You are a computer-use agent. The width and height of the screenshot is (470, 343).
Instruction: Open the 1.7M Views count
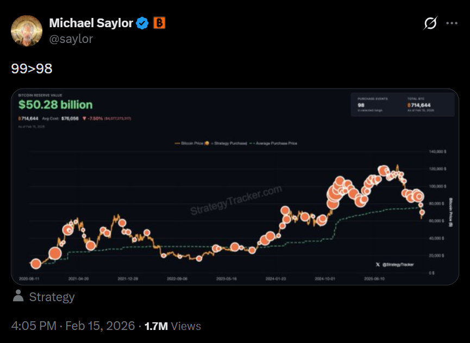coord(173,326)
